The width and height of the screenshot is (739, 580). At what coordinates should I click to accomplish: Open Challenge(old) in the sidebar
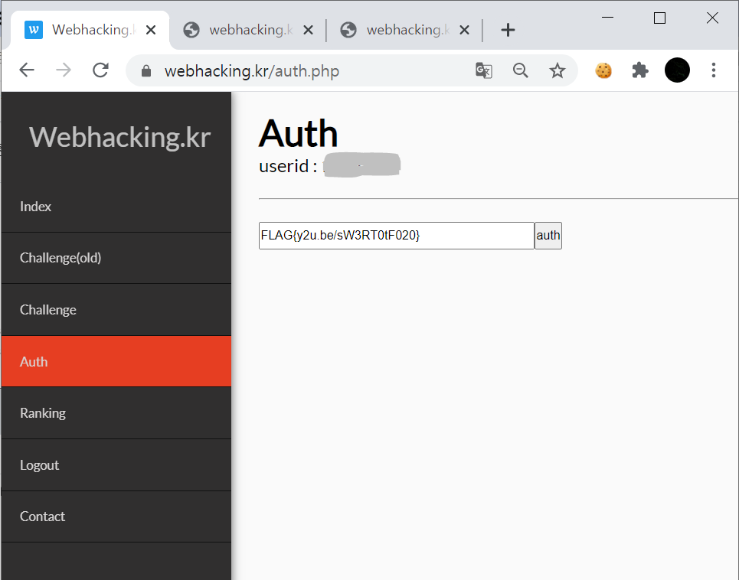116,258
